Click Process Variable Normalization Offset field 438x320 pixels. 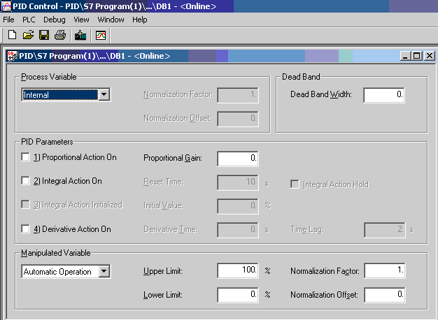[238, 119]
